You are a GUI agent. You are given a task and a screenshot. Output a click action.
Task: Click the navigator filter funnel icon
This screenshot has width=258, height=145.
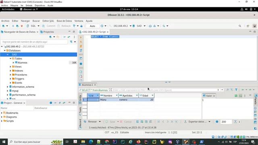coord(71,42)
